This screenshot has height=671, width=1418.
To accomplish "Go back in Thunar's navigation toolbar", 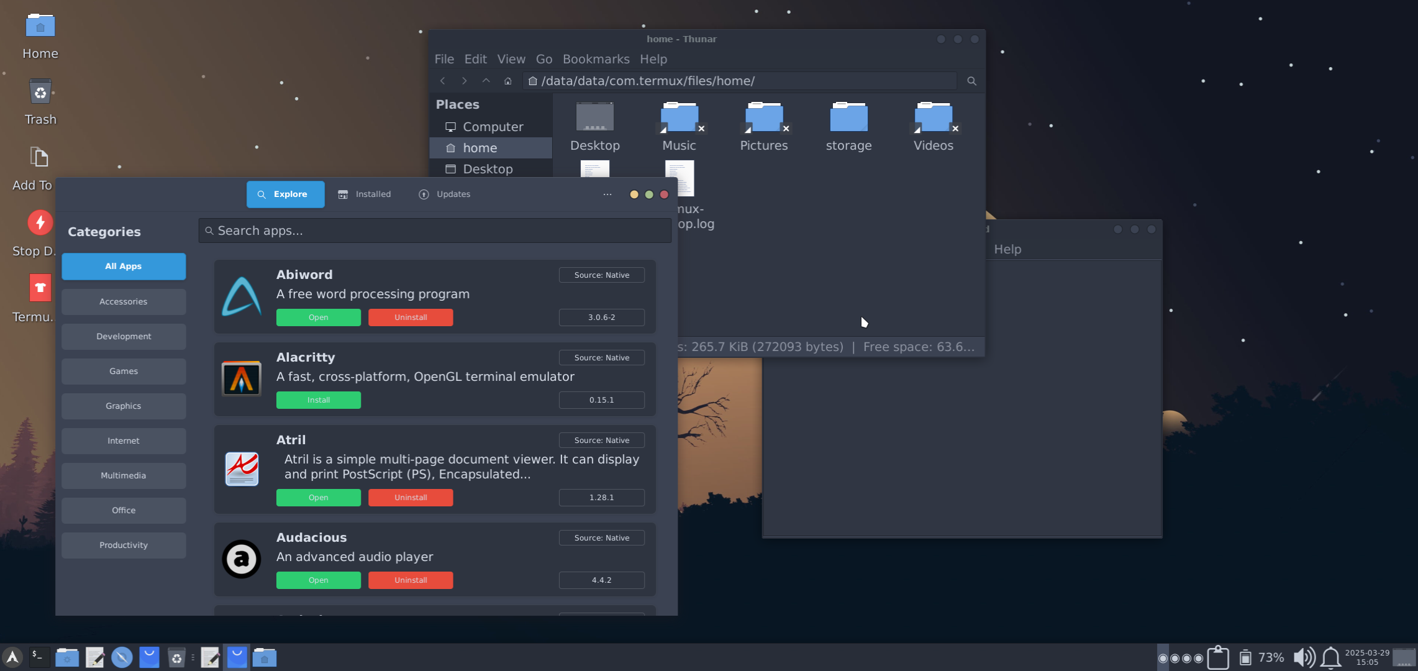I will 443,81.
